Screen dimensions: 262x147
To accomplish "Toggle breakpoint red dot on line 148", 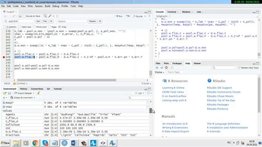I will click(4, 57).
